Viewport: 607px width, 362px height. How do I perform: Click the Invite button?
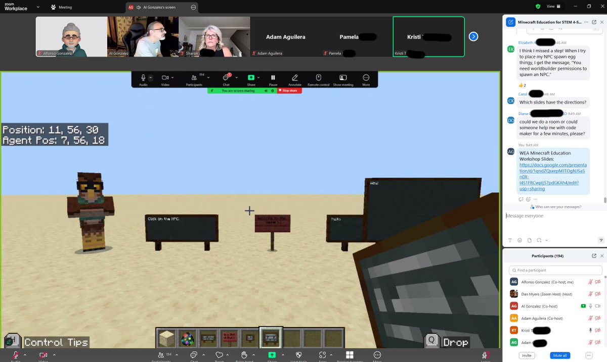point(527,355)
